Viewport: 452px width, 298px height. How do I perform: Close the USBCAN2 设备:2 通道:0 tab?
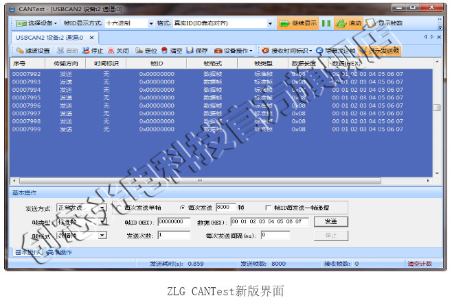pos(91,38)
